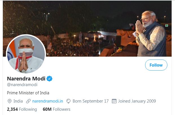175x115 pixels.
Task: Click the birthday balloon icon
Action: [69, 101]
